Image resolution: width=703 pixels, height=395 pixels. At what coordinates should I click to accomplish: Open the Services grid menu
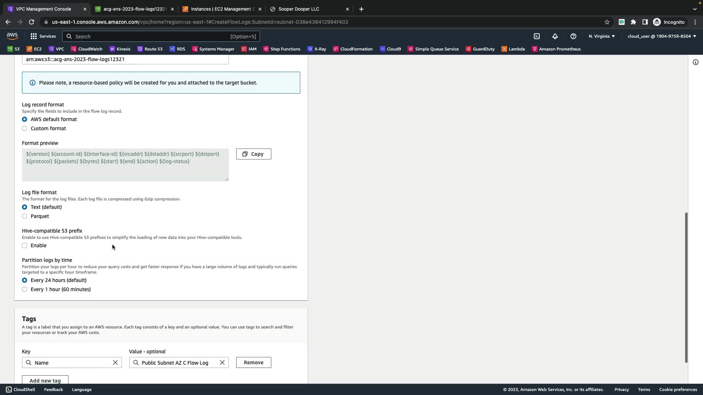pyautogui.click(x=43, y=36)
